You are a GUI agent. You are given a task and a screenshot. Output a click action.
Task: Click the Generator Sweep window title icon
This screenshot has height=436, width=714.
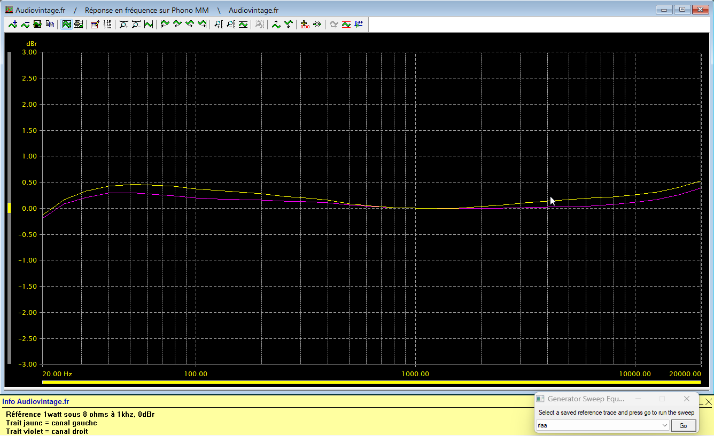point(540,399)
